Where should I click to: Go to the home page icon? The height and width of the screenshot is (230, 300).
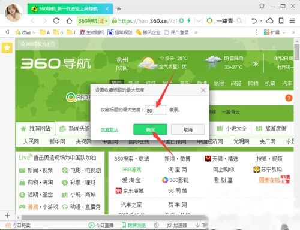coord(69,20)
